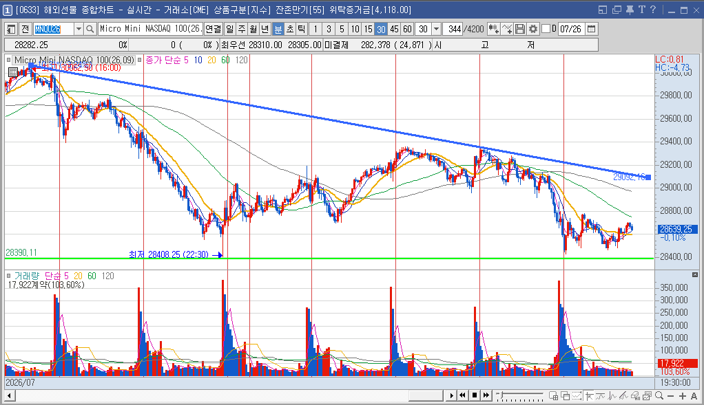
Task: Open the T font setting icon
Action: click(x=641, y=10)
